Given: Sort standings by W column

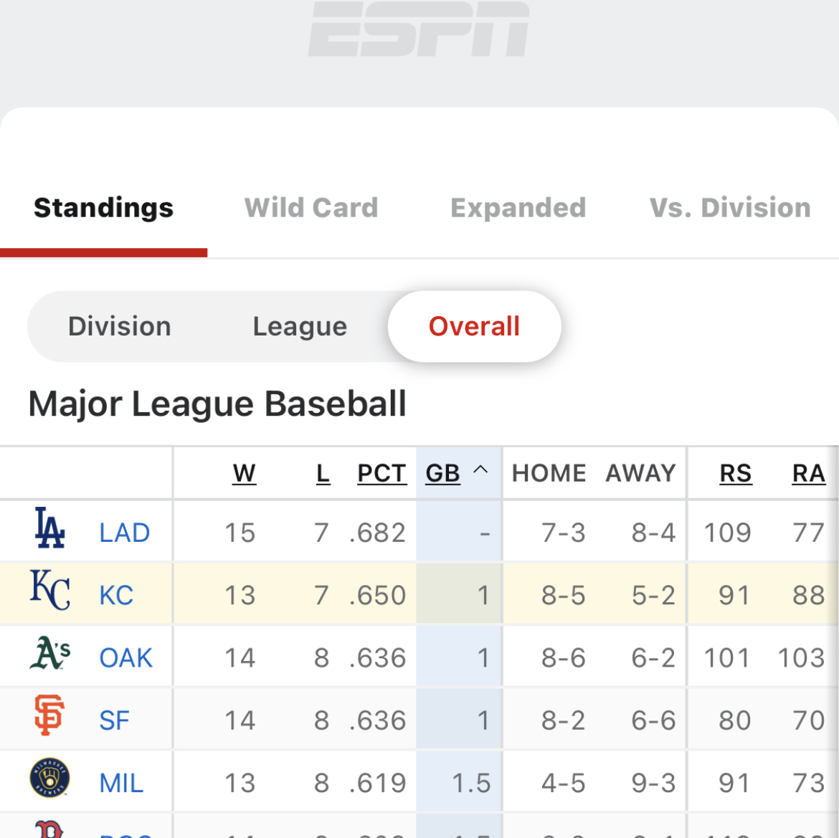Looking at the screenshot, I should [x=244, y=473].
